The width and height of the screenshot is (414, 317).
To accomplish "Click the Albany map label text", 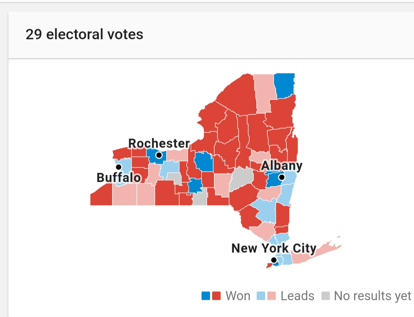I will coord(282,166).
